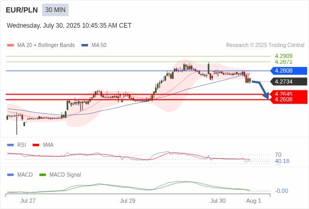The height and width of the screenshot is (209, 309).
Task: Select the 4.2808 blue pivot price tag
Action: point(289,71)
